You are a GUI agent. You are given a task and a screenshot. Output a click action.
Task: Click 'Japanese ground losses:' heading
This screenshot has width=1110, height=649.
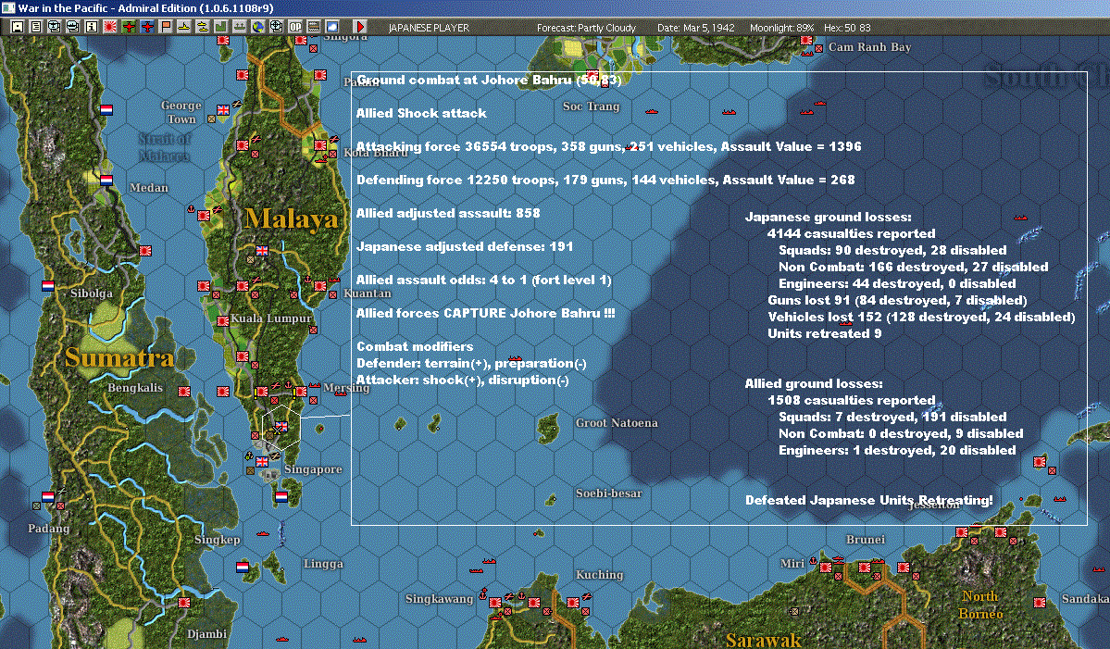click(x=829, y=218)
